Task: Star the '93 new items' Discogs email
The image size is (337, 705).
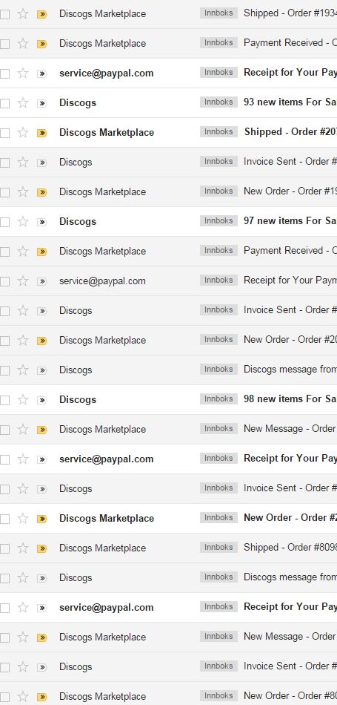Action: [x=23, y=103]
